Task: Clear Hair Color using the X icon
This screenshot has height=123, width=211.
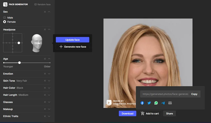Action: [x=45, y=88]
